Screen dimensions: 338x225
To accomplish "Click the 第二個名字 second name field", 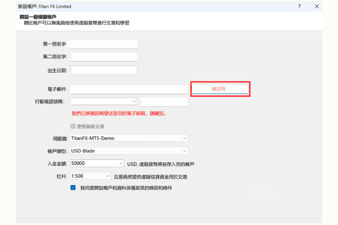I will click(x=104, y=57).
